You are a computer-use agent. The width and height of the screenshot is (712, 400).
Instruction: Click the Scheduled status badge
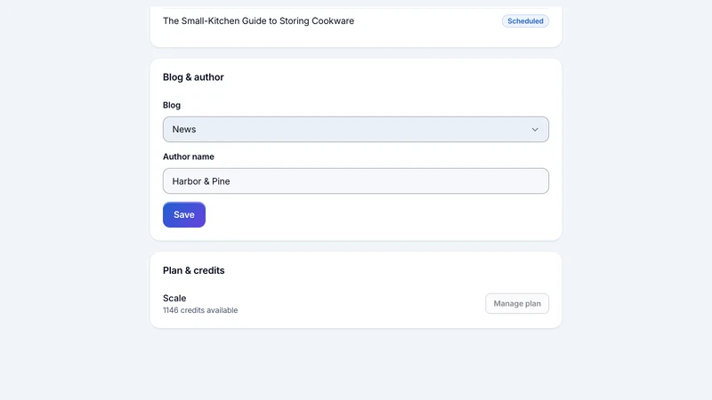[x=525, y=20]
